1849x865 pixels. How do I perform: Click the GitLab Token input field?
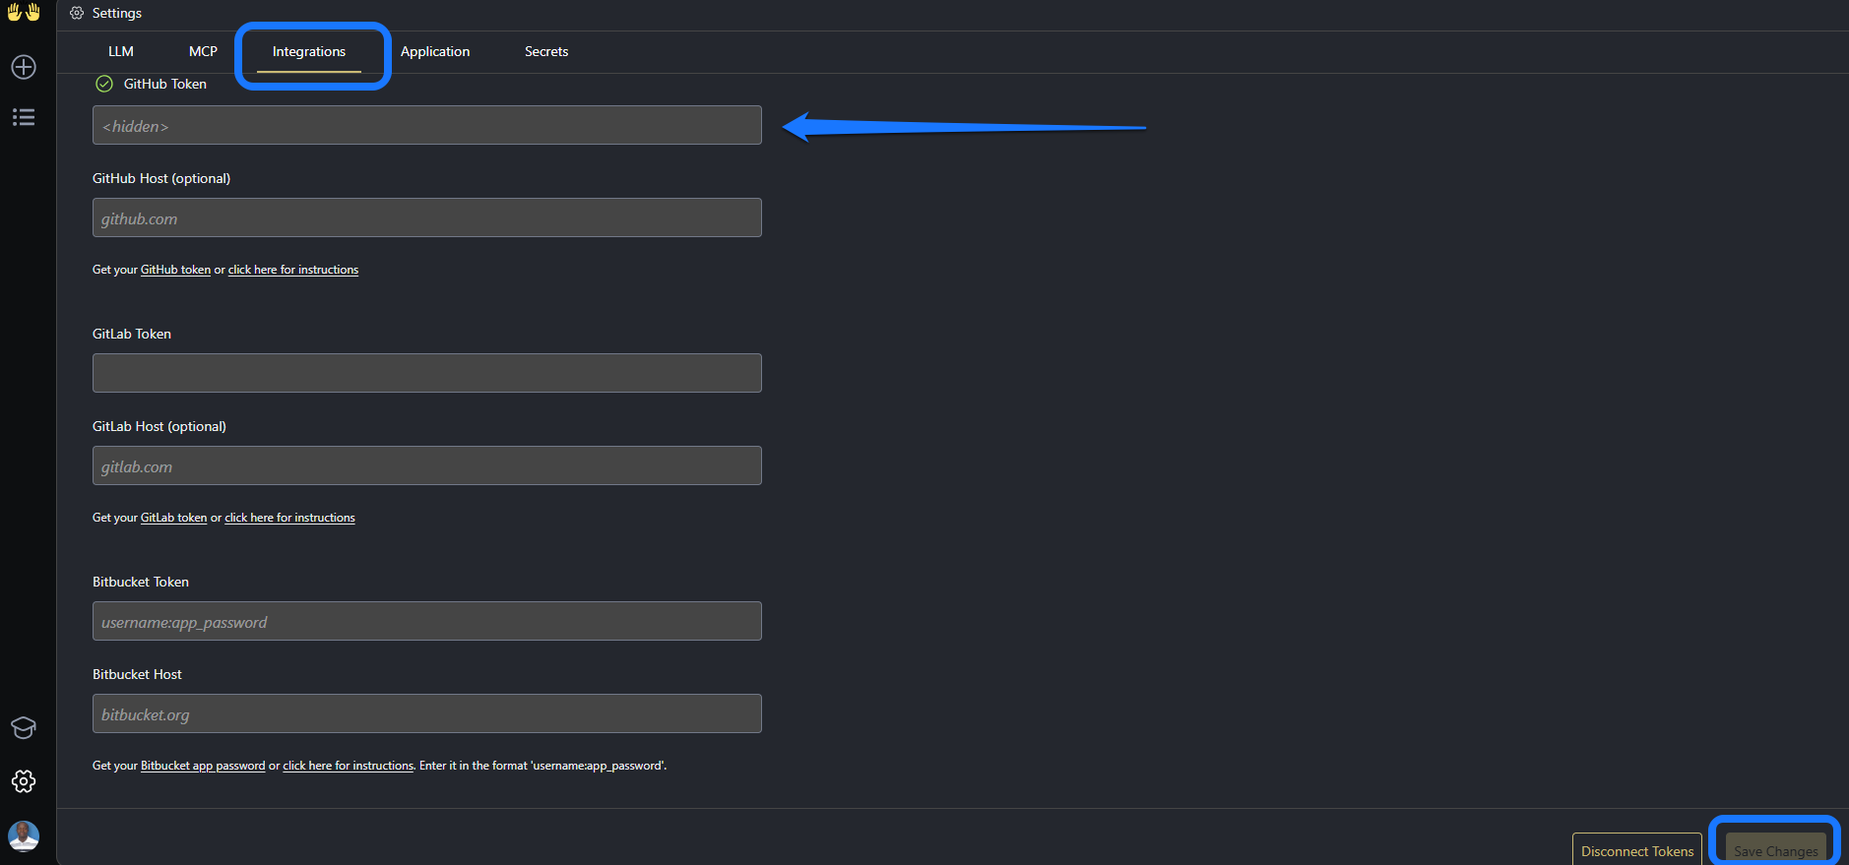(x=427, y=373)
